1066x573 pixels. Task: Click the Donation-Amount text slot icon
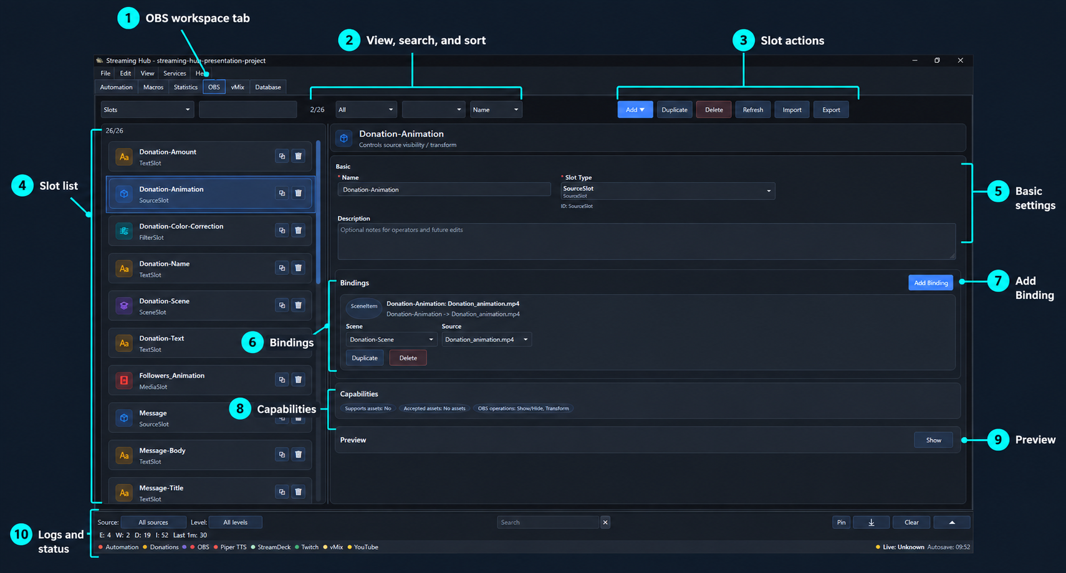point(124,157)
